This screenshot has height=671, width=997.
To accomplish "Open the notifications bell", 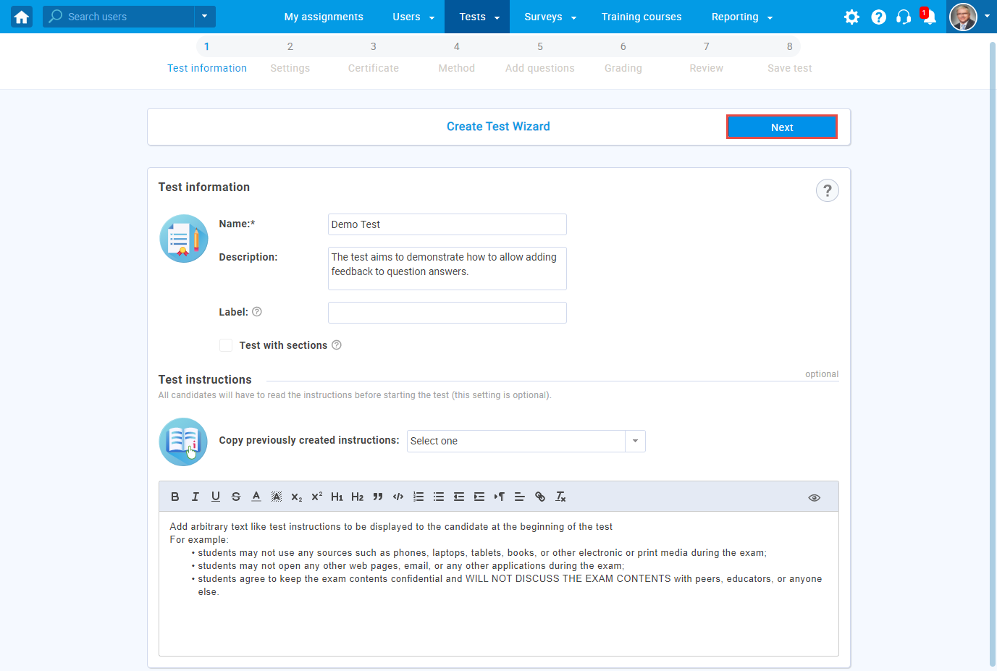I will click(928, 17).
